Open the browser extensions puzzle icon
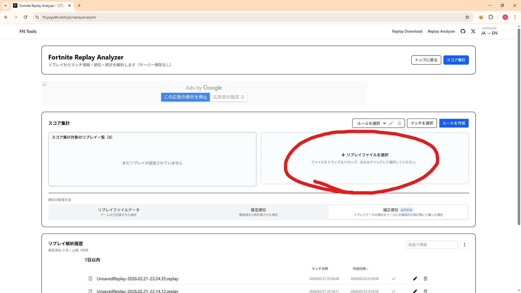Screen dimensions: 521x293 click(x=491, y=17)
